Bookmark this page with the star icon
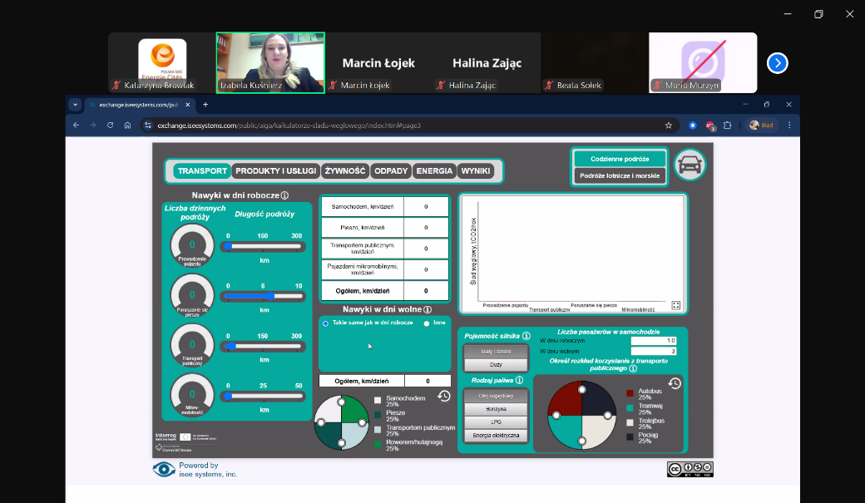The height and width of the screenshot is (503, 865). (668, 126)
